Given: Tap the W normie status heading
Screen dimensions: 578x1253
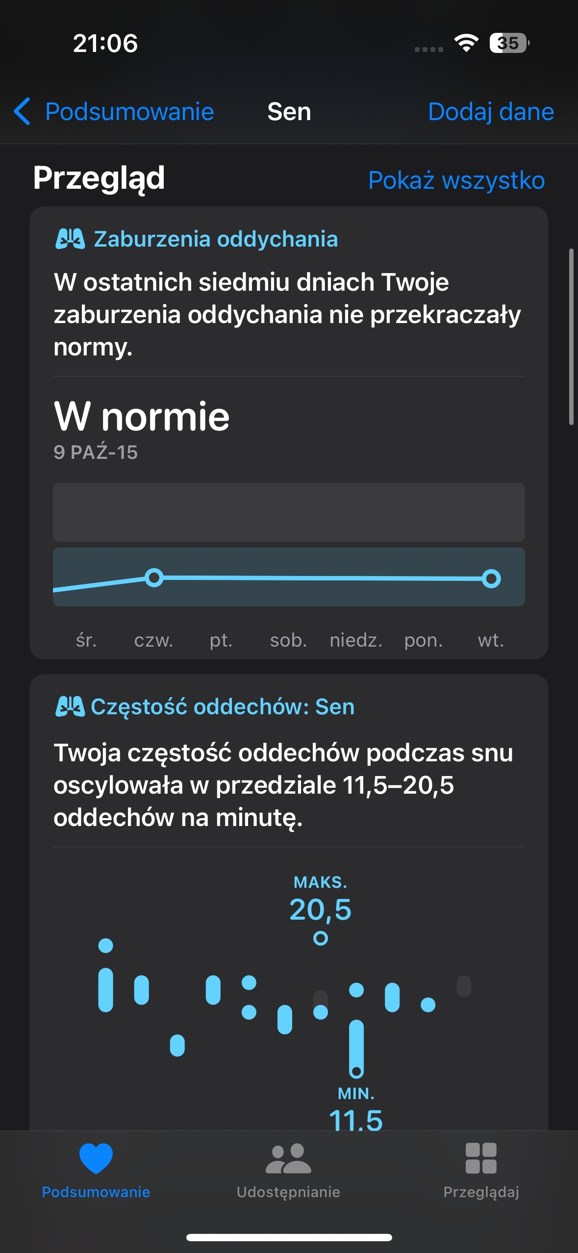Looking at the screenshot, I should (x=142, y=416).
